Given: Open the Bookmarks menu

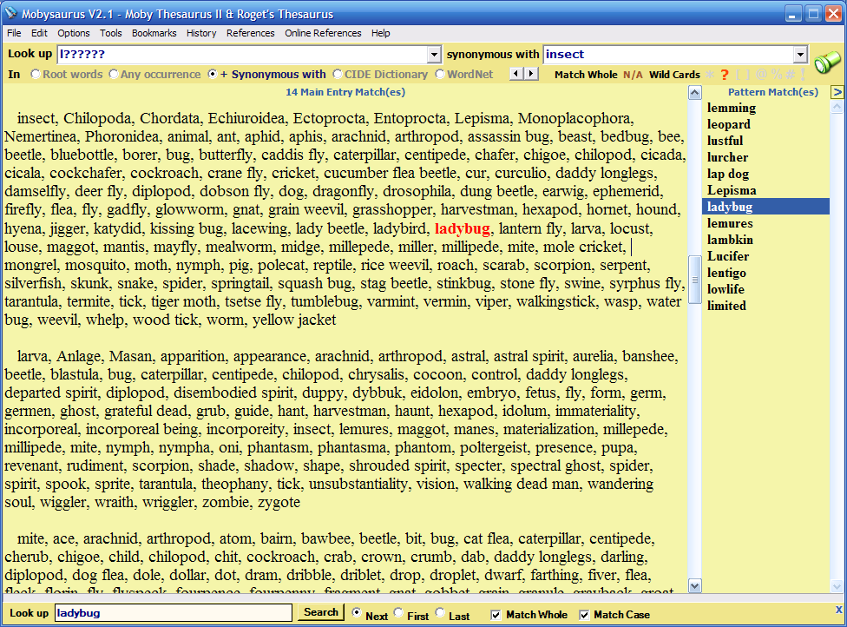Looking at the screenshot, I should click(154, 33).
